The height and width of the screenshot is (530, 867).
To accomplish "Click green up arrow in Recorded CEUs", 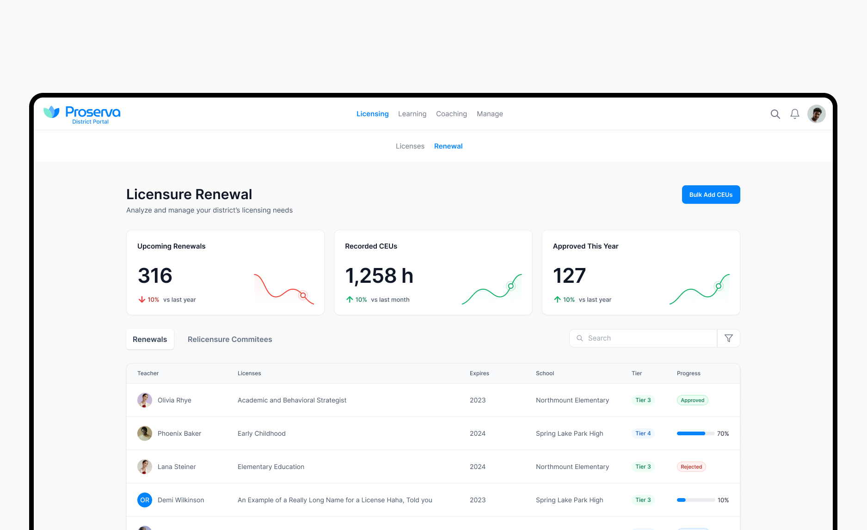I will pyautogui.click(x=350, y=299).
